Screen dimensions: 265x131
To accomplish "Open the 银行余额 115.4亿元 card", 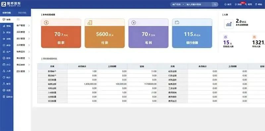I will click(x=192, y=33).
